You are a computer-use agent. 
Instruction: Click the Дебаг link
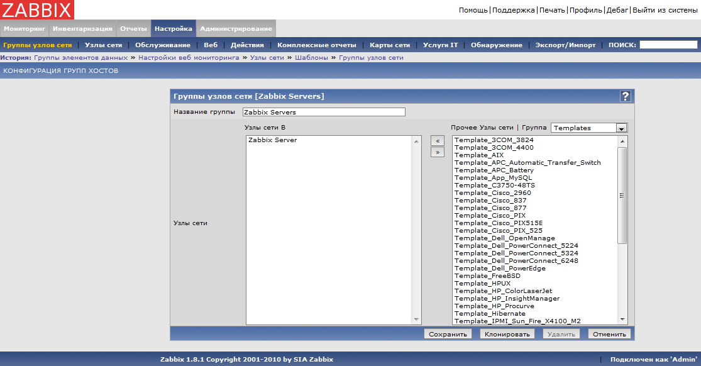tap(617, 10)
